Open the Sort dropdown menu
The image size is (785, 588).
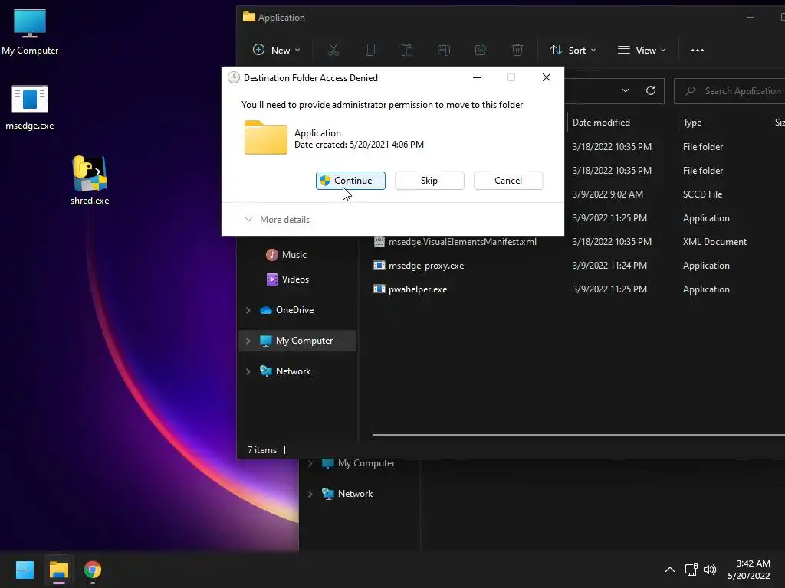[573, 50]
